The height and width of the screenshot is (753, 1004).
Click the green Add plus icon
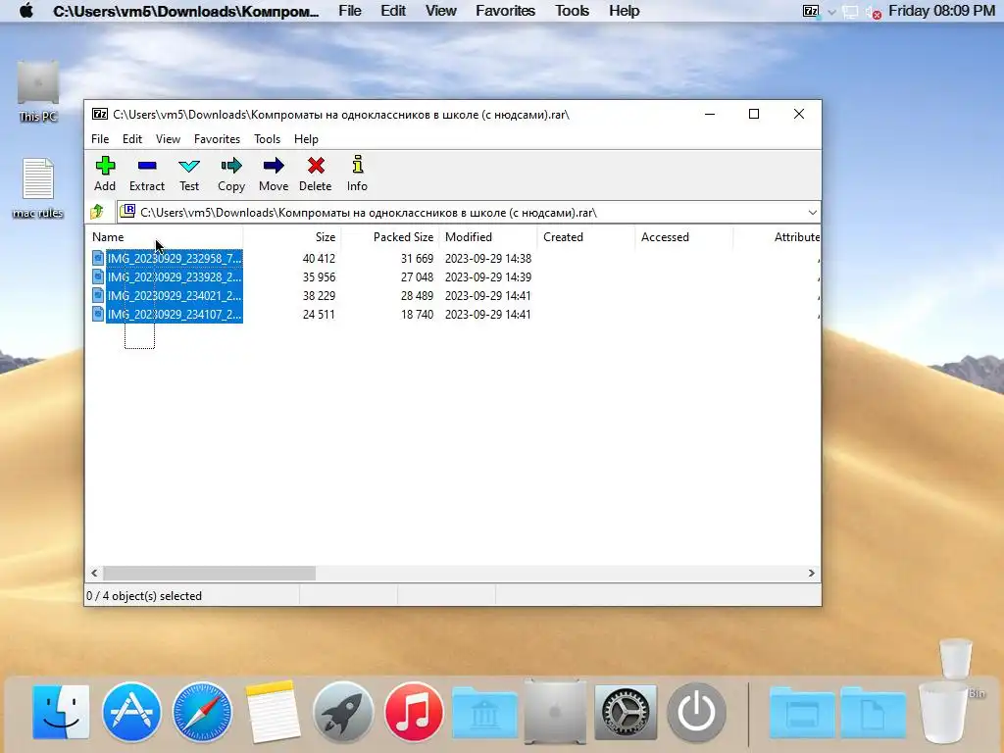[x=105, y=166]
